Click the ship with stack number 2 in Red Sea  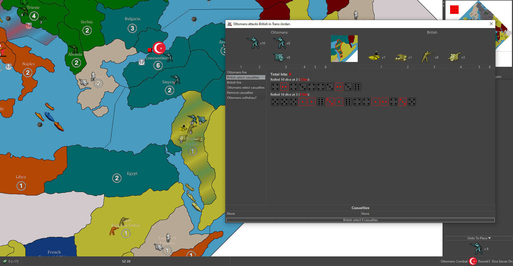[190, 187]
